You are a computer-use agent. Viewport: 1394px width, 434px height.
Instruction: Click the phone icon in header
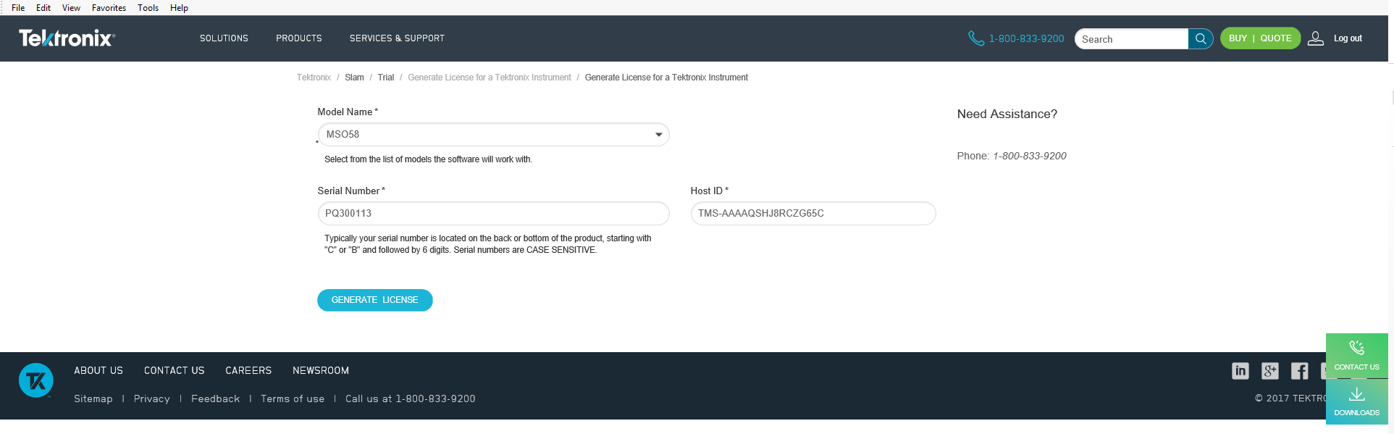click(x=975, y=38)
